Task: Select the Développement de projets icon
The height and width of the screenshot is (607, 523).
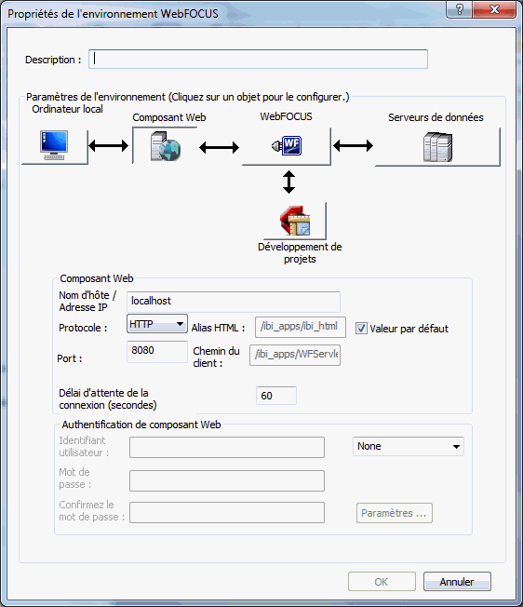Action: pos(295,221)
